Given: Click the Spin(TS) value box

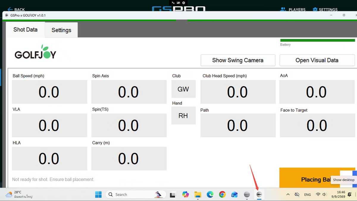Looking at the screenshot, I should coord(129,125).
